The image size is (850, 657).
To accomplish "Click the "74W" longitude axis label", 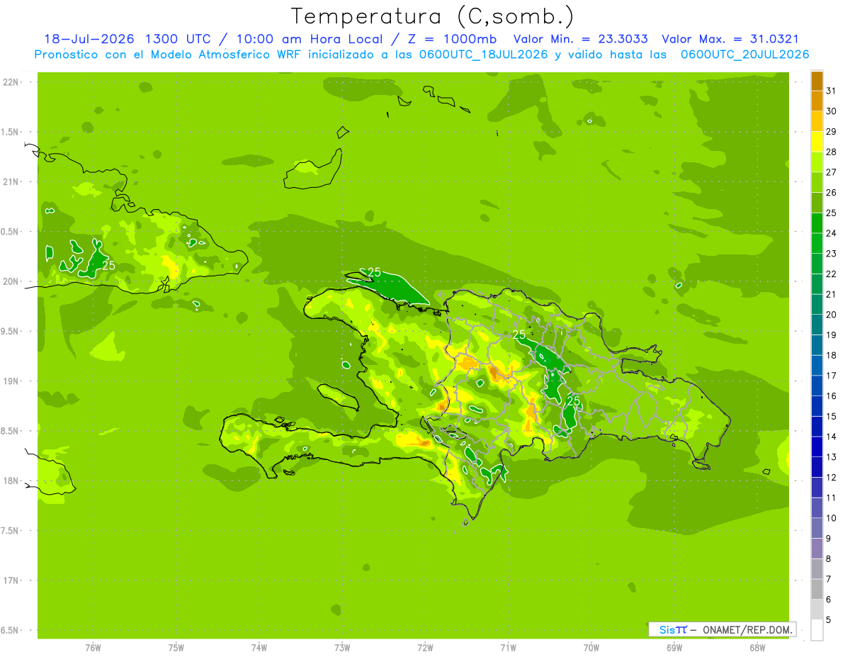I will tap(259, 648).
